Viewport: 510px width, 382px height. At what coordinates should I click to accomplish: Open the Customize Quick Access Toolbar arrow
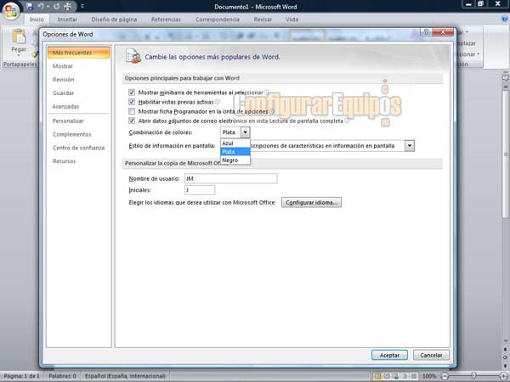(82, 6)
